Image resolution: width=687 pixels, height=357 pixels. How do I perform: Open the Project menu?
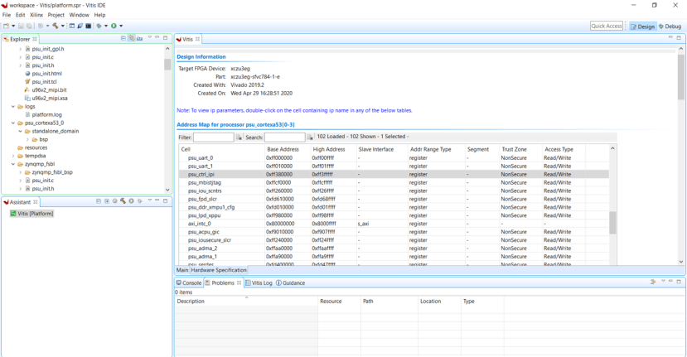pos(56,15)
